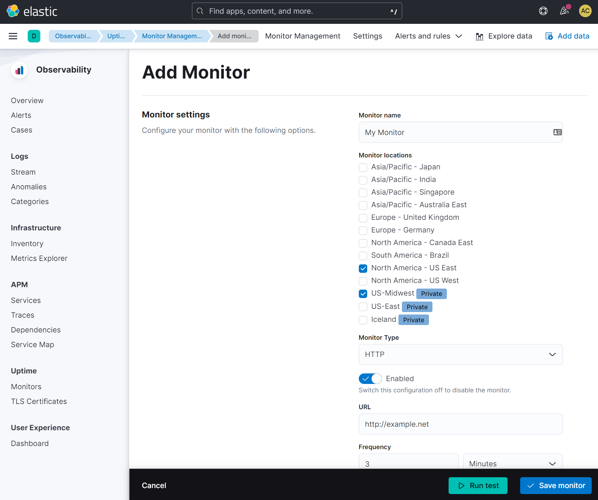The height and width of the screenshot is (500, 598).
Task: Click the Elastic logo in header
Action: (x=32, y=11)
